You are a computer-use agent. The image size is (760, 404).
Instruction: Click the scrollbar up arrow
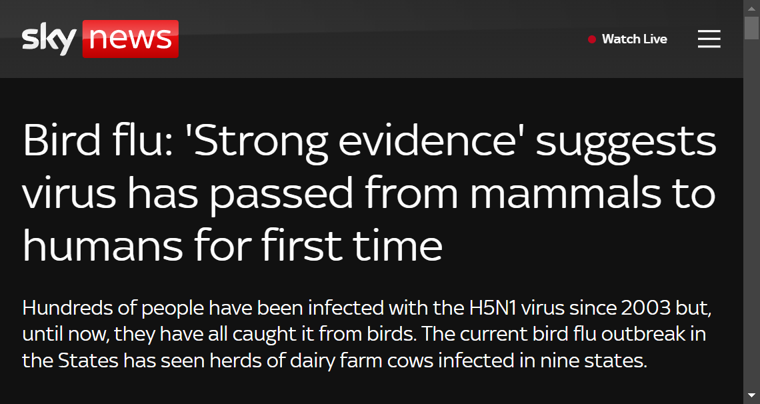point(751,8)
